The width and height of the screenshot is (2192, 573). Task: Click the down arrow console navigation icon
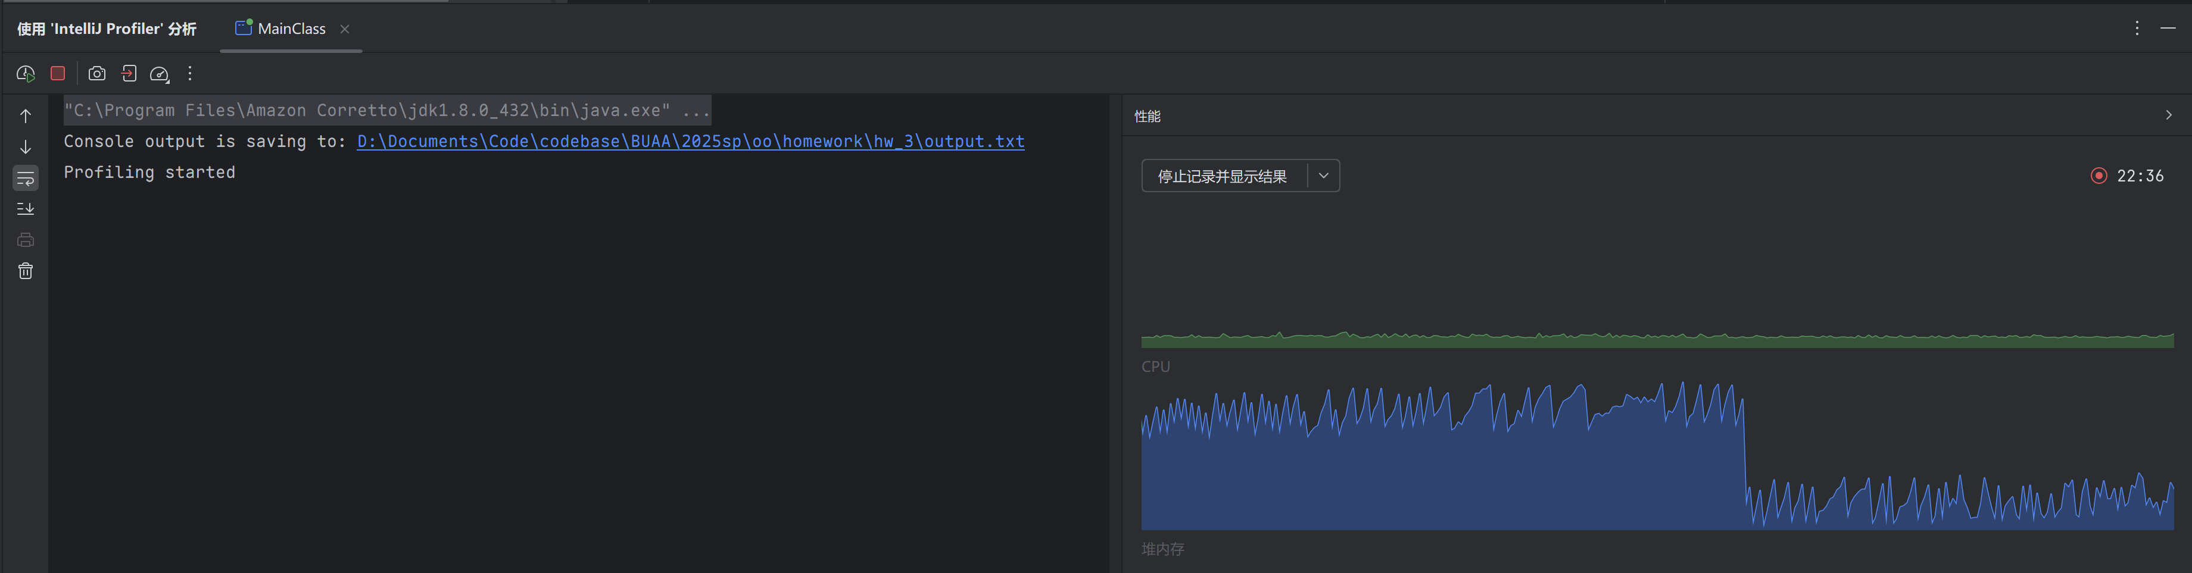click(x=26, y=147)
